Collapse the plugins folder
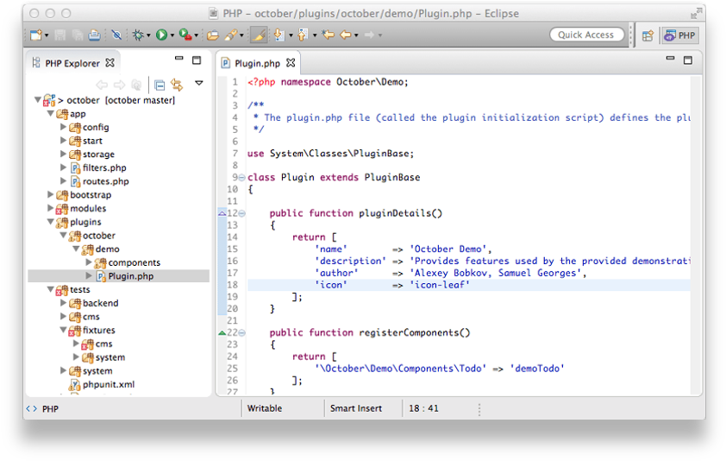The width and height of the screenshot is (726, 461). point(51,221)
